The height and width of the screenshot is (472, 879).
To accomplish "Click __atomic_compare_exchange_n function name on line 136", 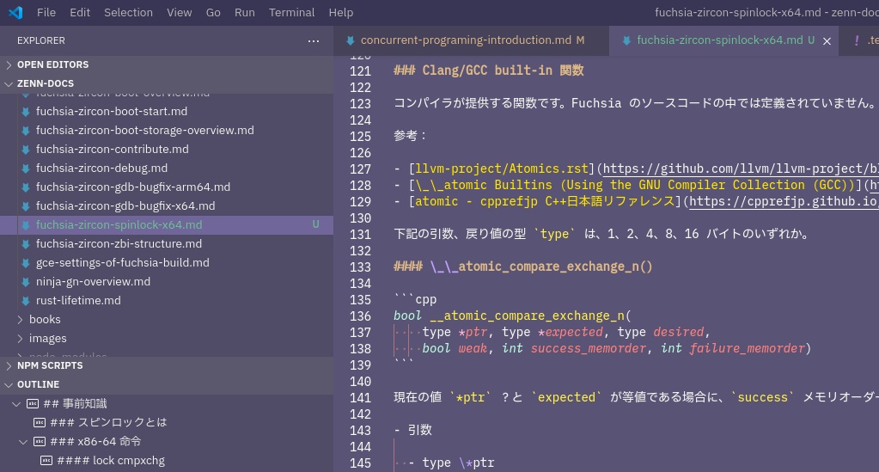I will (527, 316).
